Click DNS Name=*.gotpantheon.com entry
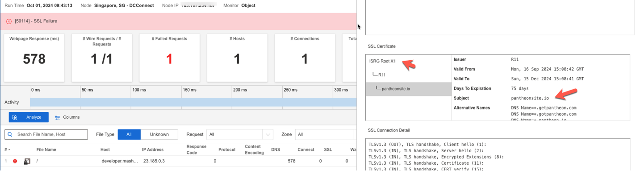 point(544,114)
